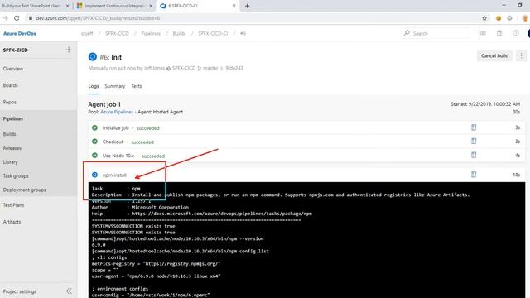Open Boards in the sidebar
The image size is (530, 298).
click(x=11, y=85)
